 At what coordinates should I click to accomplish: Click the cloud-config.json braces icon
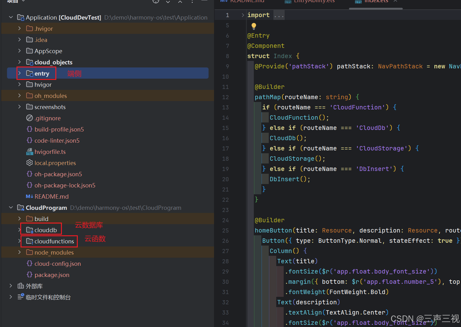(x=30, y=264)
